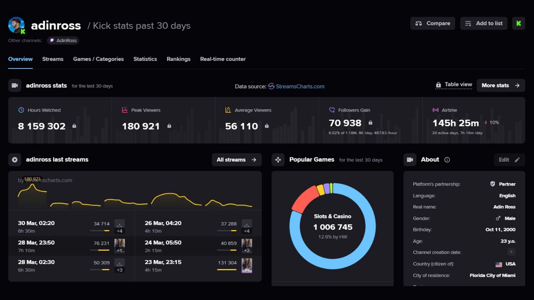This screenshot has height=300, width=534.
Task: Click the Oct 11, 2000 birthday value
Action: (x=500, y=229)
